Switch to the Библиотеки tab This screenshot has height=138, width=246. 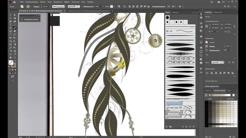tap(218, 12)
